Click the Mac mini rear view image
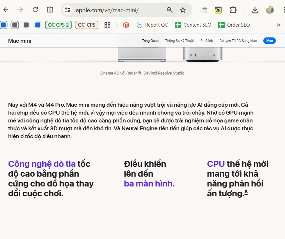Screen dimensions: 285x239 [142, 54]
